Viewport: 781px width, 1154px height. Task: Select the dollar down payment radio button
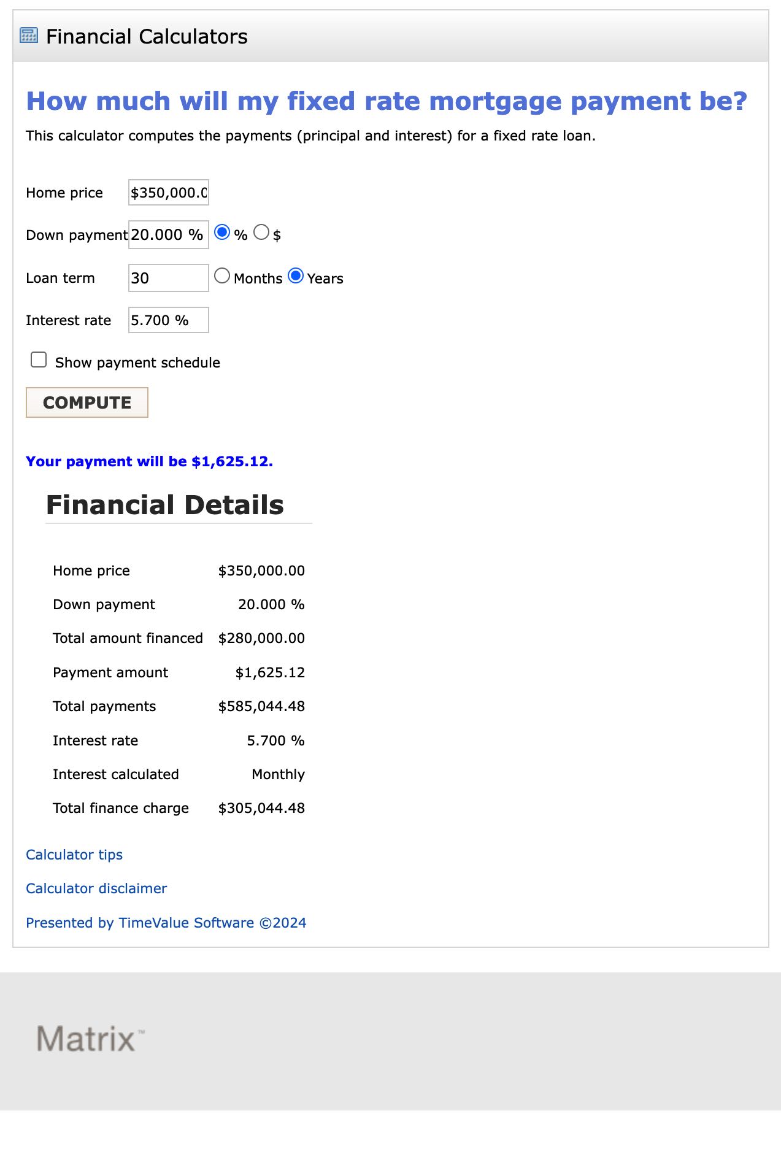point(261,233)
